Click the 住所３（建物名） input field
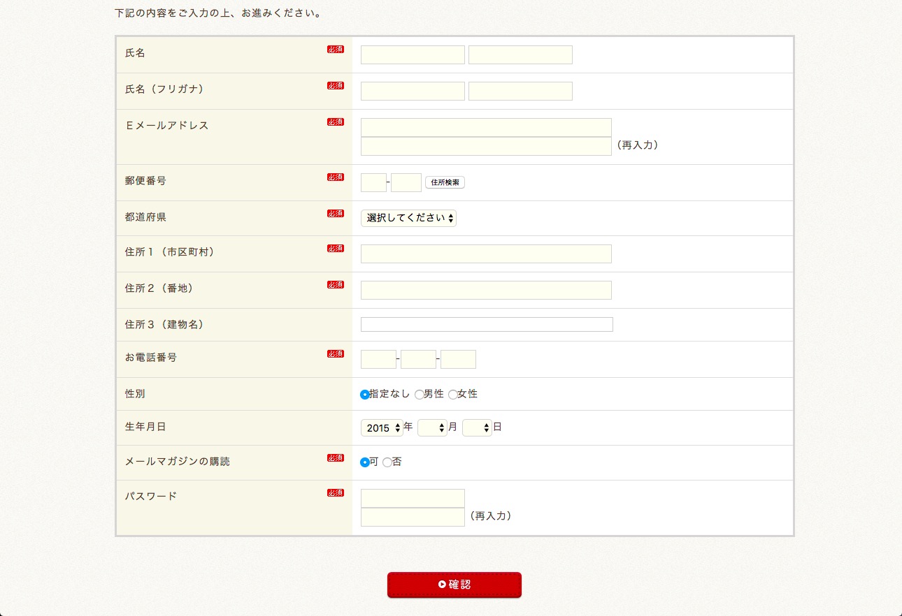The image size is (902, 616). (x=487, y=324)
